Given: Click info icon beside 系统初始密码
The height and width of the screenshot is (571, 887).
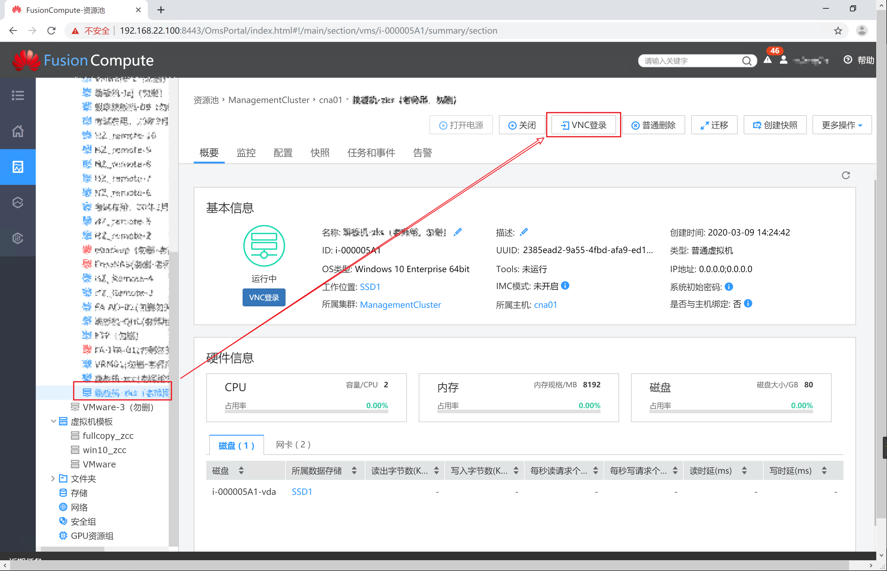Looking at the screenshot, I should [x=728, y=287].
